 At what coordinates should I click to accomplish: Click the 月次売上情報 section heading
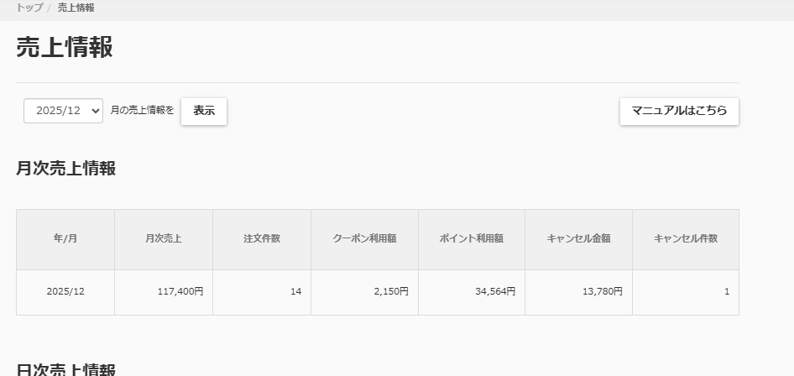click(65, 168)
